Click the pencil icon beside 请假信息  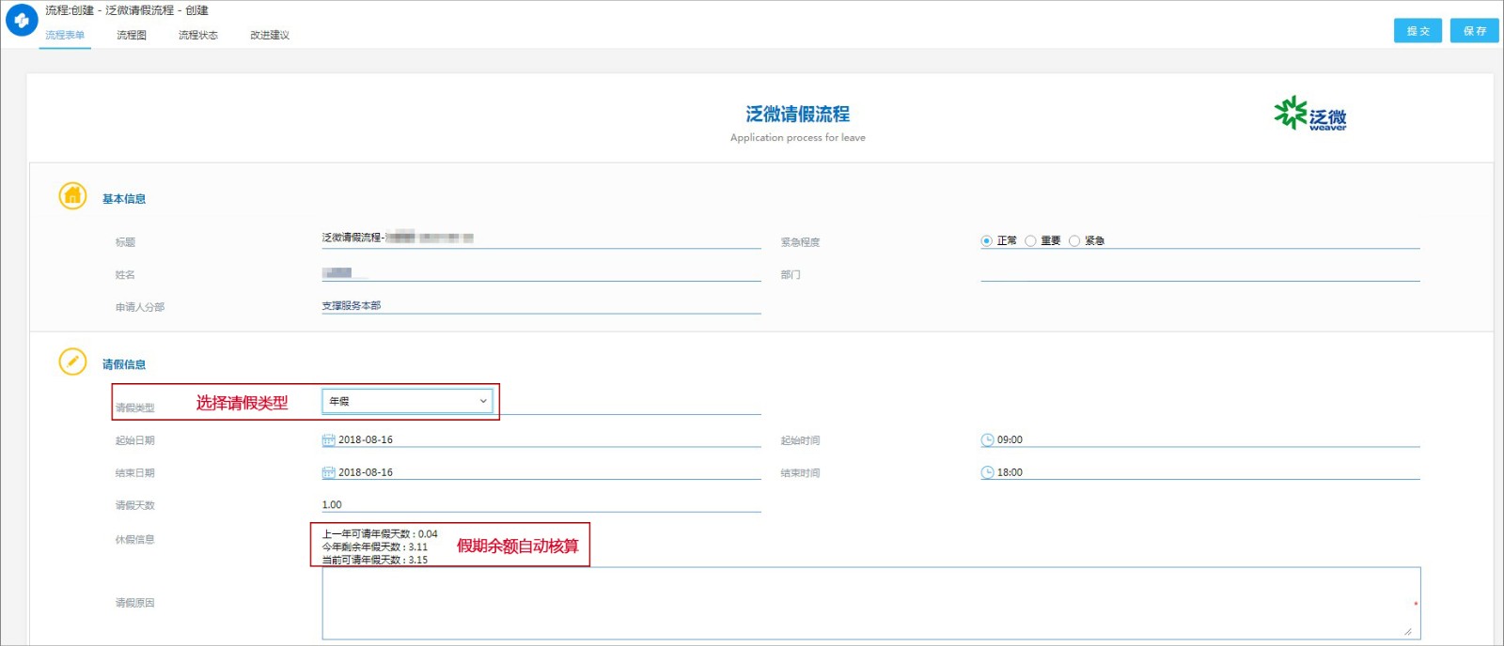click(x=72, y=361)
